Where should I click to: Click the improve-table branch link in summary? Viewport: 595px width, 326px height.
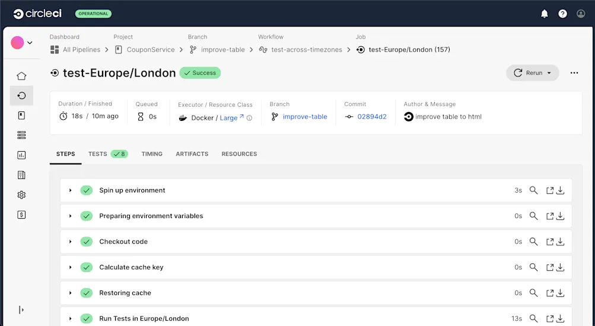305,117
